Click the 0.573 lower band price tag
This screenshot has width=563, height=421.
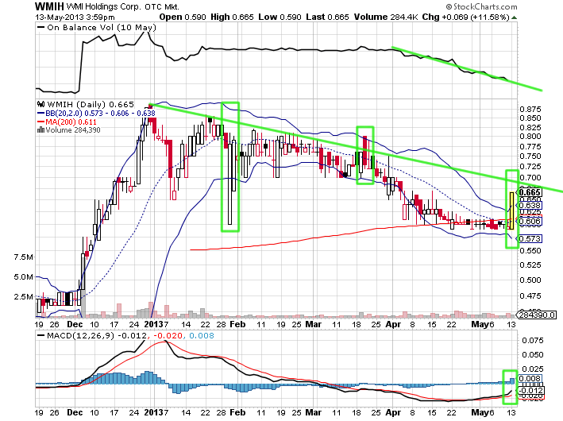coord(530,238)
